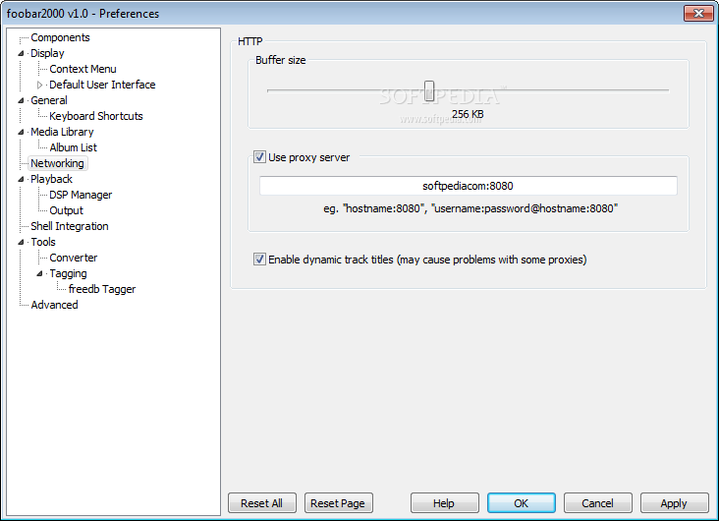This screenshot has height=521, width=719.
Task: Open the Context Menu page
Action: point(83,69)
